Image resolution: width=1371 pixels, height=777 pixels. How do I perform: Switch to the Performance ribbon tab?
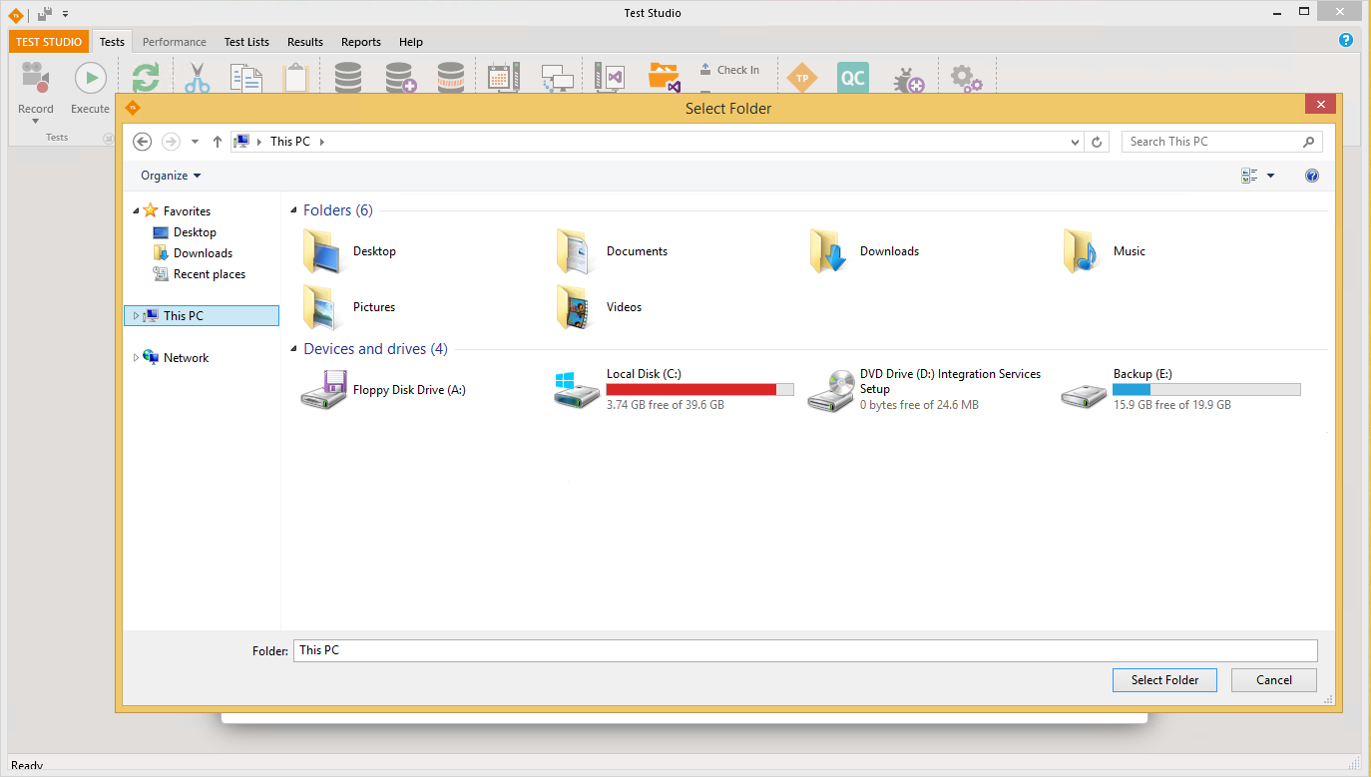pos(175,42)
